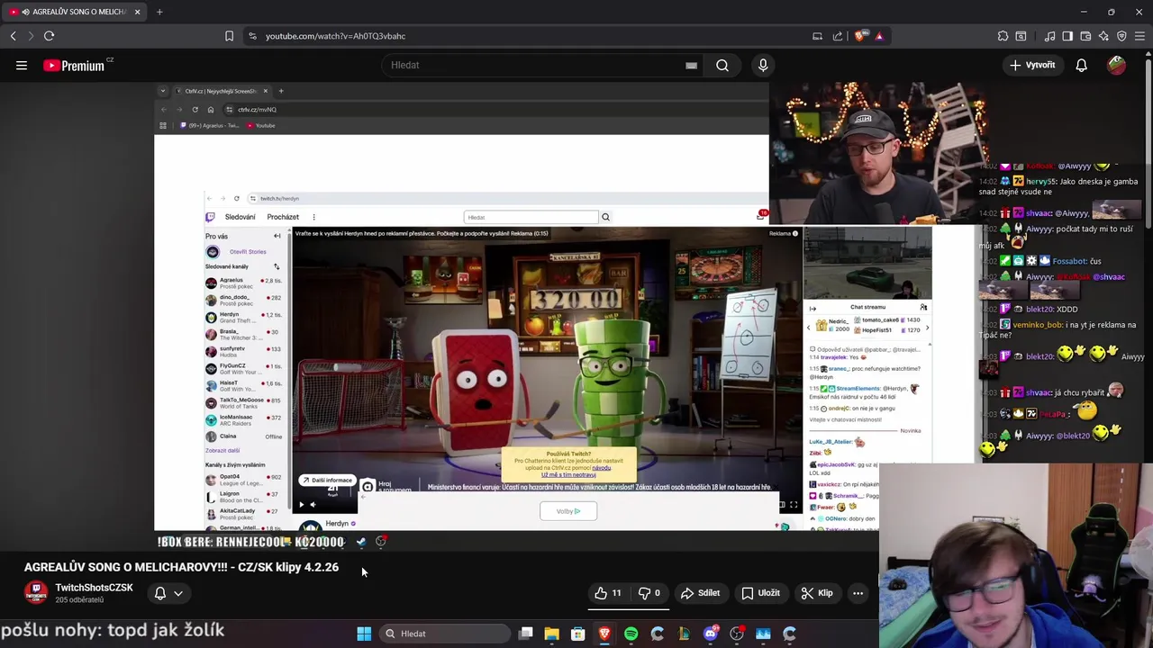The image size is (1153, 648).
Task: Dislike the video with thumbs-down
Action: 651,593
